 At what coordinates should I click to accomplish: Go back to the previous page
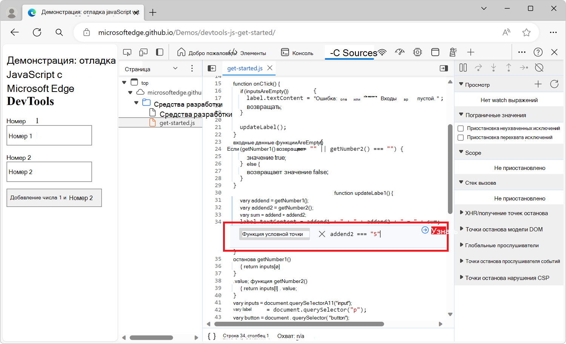point(15,32)
